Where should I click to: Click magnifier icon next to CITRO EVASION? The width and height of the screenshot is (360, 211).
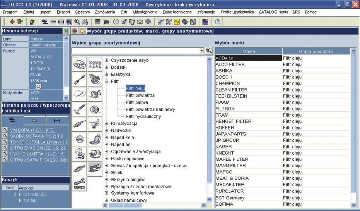(5, 148)
